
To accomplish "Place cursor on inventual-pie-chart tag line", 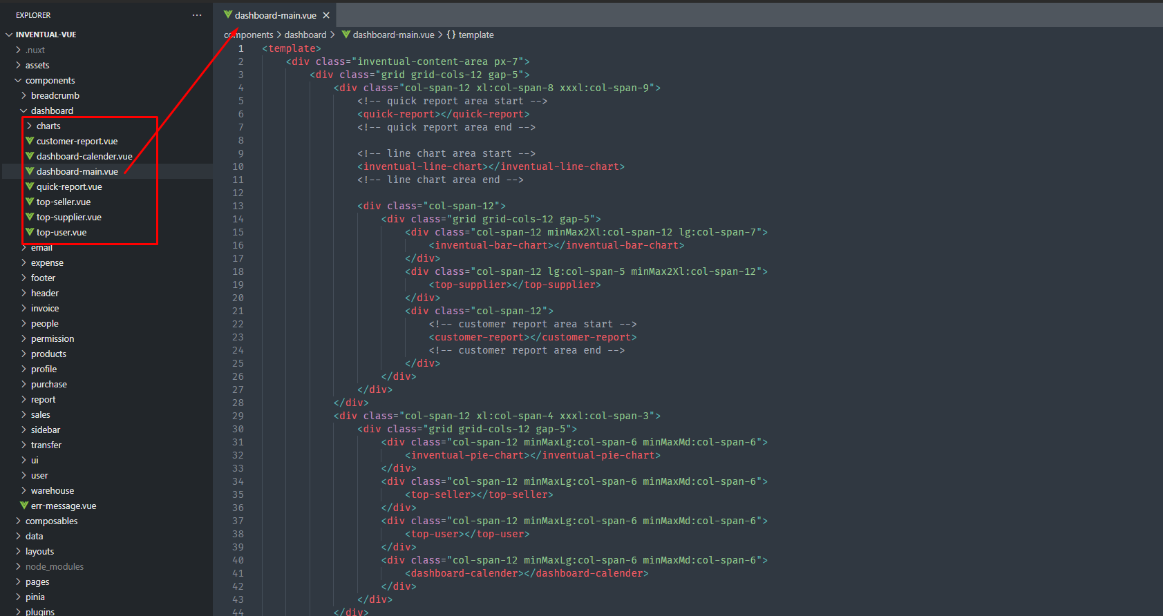I will coord(533,455).
